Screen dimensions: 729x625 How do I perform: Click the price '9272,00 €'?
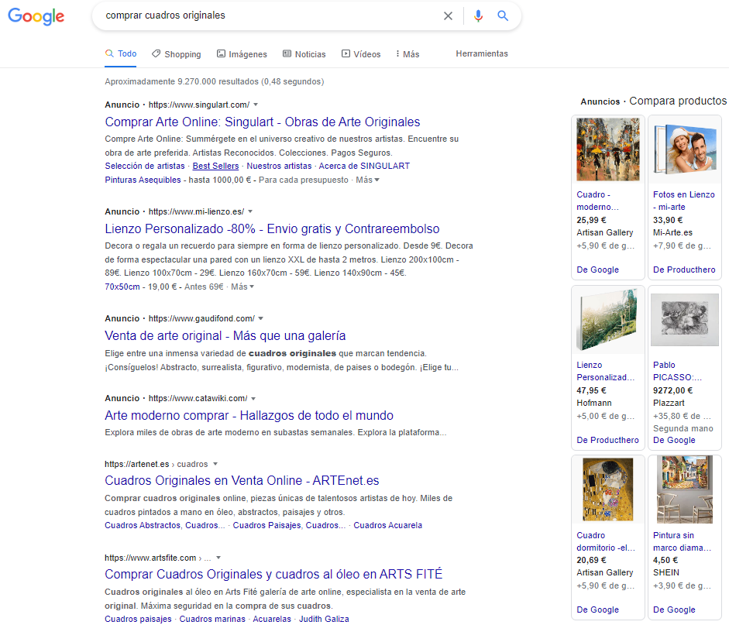tap(672, 390)
